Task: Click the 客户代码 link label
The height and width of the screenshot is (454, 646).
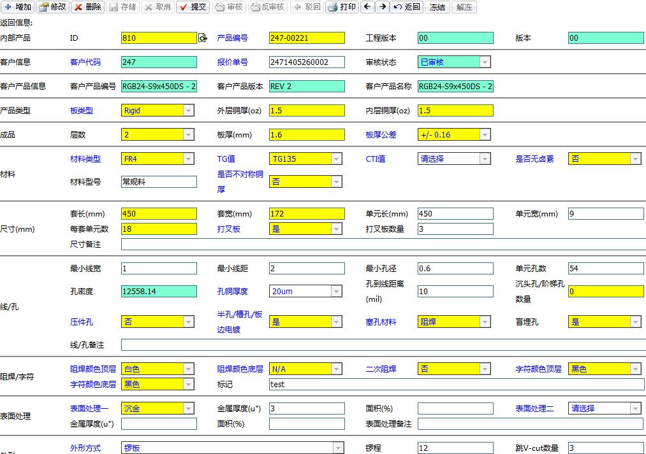Action: click(85, 62)
